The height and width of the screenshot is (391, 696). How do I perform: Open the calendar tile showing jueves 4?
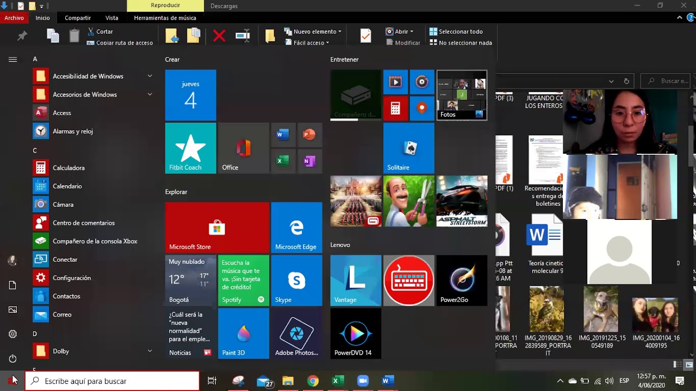(x=190, y=95)
